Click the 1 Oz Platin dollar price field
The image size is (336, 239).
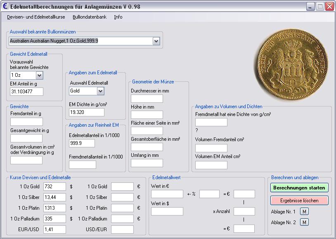click(x=54, y=208)
